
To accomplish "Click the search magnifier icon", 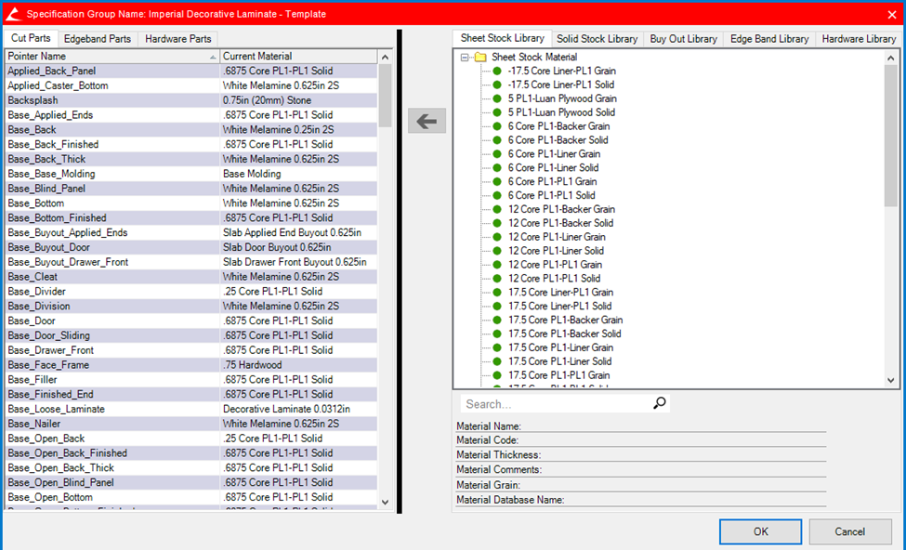I will pyautogui.click(x=660, y=403).
